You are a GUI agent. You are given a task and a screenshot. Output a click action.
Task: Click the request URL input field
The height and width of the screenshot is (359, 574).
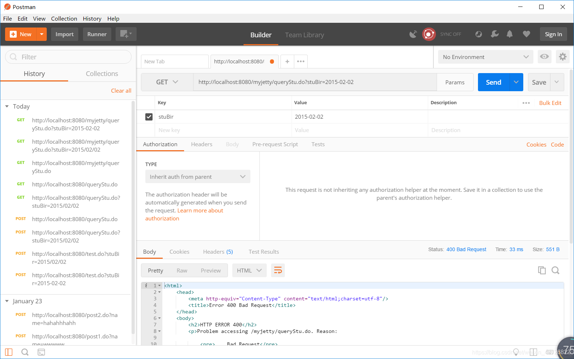coord(315,82)
